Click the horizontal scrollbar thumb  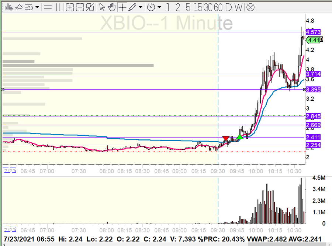287,245
